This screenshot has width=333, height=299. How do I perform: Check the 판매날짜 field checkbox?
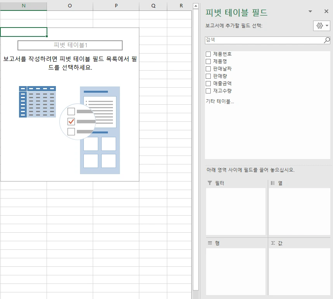[x=208, y=69]
